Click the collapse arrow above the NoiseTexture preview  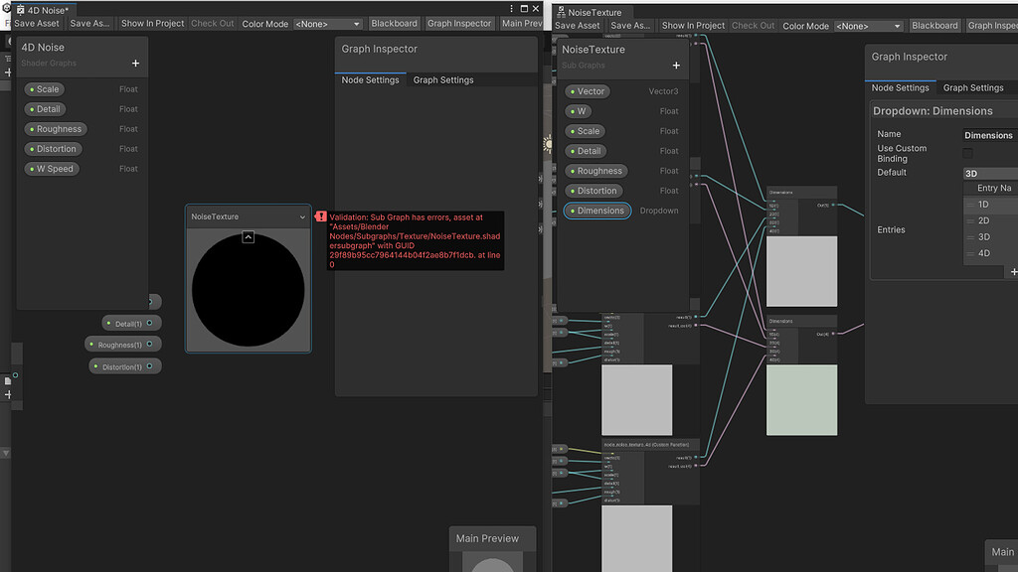(248, 236)
